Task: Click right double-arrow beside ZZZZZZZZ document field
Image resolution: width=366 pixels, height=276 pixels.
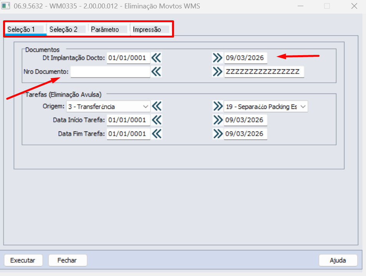Action: (217, 72)
